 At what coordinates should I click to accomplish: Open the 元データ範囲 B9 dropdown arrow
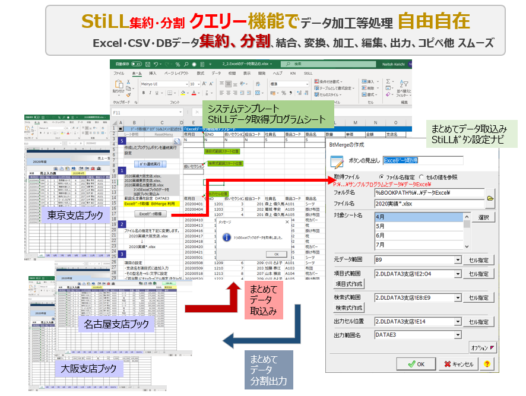click(x=458, y=260)
